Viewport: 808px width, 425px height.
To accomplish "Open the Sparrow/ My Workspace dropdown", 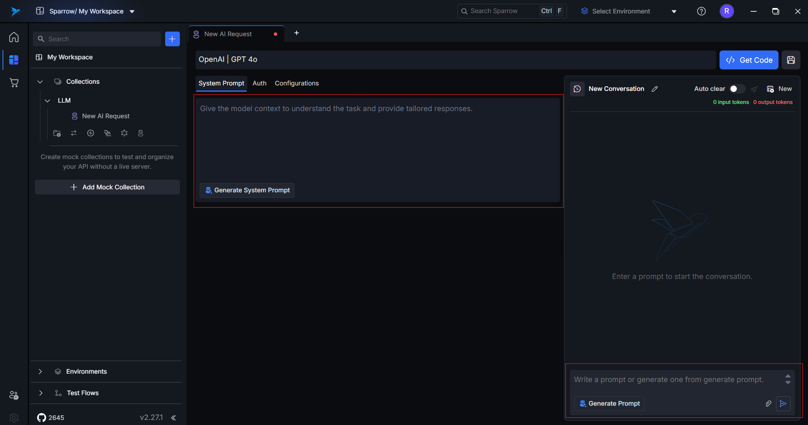I will (x=86, y=11).
